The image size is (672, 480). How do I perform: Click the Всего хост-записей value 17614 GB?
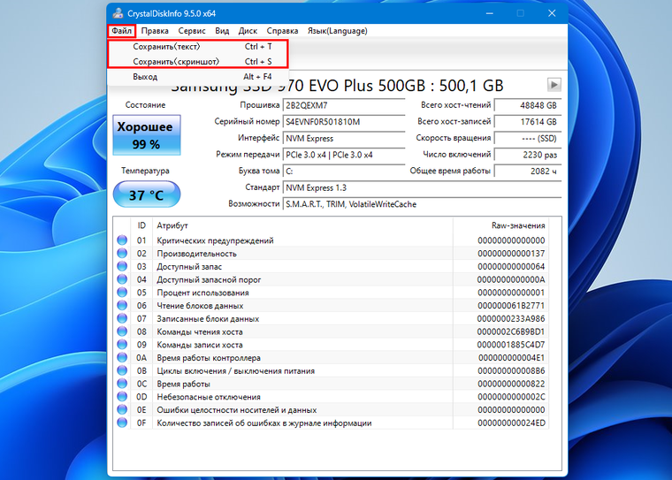click(528, 122)
